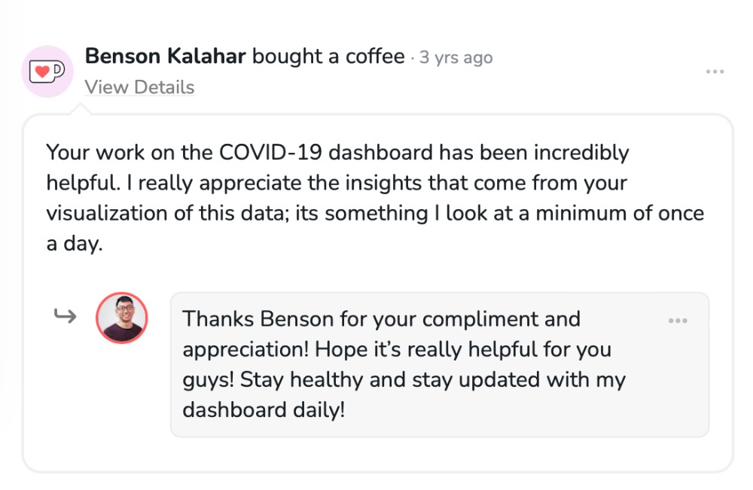Click the "dashboard daily!" last reply line

pyautogui.click(x=264, y=411)
